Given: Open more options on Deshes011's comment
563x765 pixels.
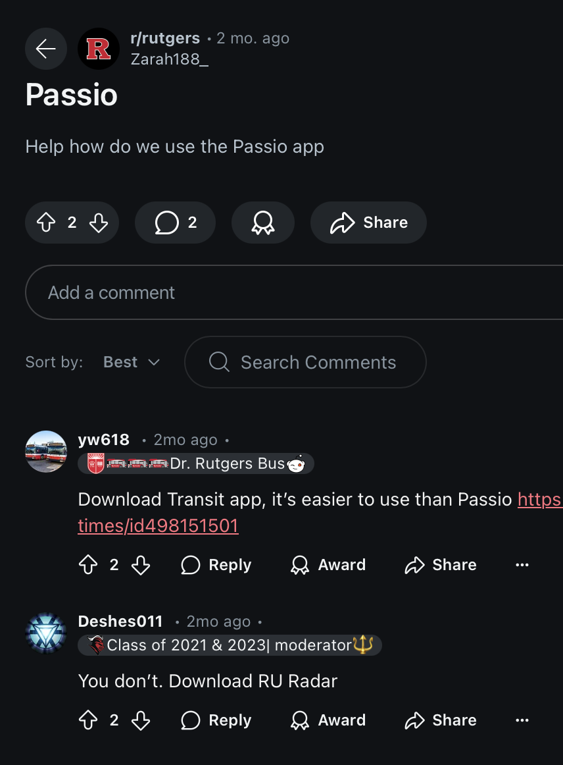Looking at the screenshot, I should pyautogui.click(x=522, y=720).
